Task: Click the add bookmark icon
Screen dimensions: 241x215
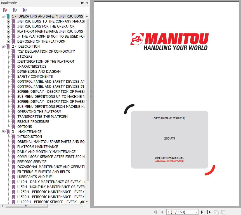Action: (15, 10)
